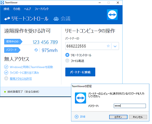Screen dimensions: 152x124
Task: Click the Windowsと同時にTeamViewerを起動 text
Action: tap(31, 67)
